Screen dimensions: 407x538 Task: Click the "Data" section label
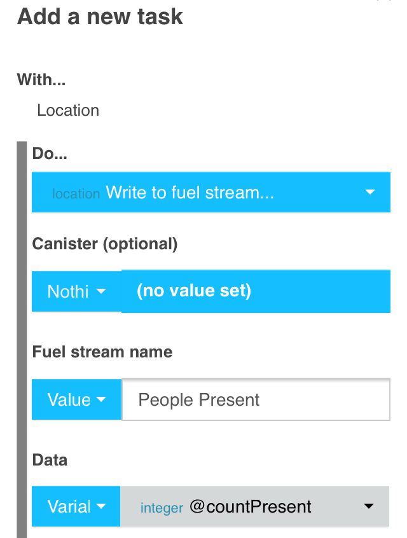tap(50, 460)
